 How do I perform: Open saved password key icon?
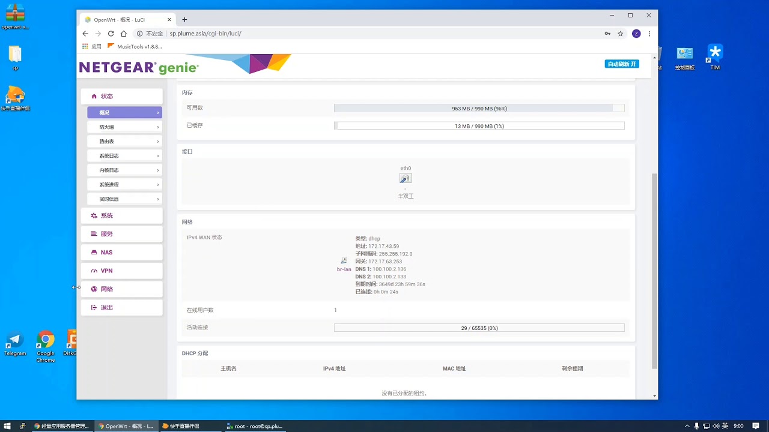[x=607, y=34]
